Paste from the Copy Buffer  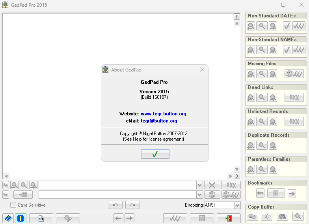282,216
